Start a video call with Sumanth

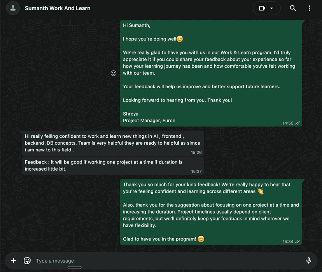pyautogui.click(x=262, y=8)
